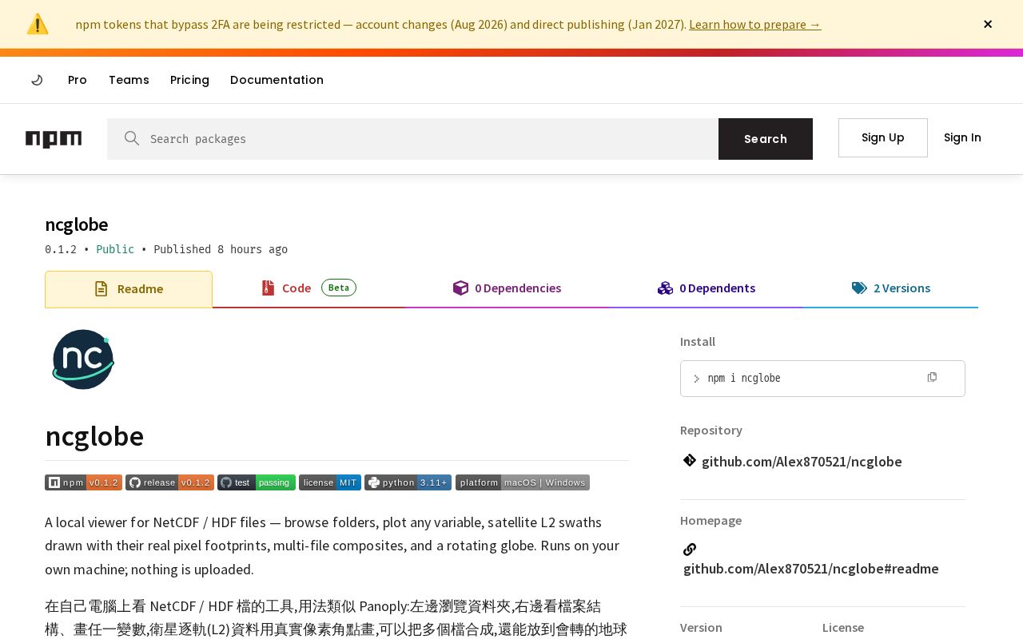Screen dimensions: 1023x639
Task: Open the 2 Versions tab
Action: click(891, 288)
